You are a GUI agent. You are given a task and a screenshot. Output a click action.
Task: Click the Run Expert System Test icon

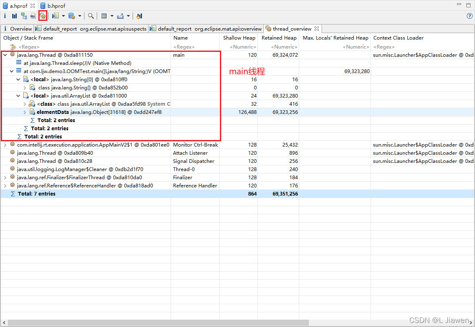click(55, 16)
